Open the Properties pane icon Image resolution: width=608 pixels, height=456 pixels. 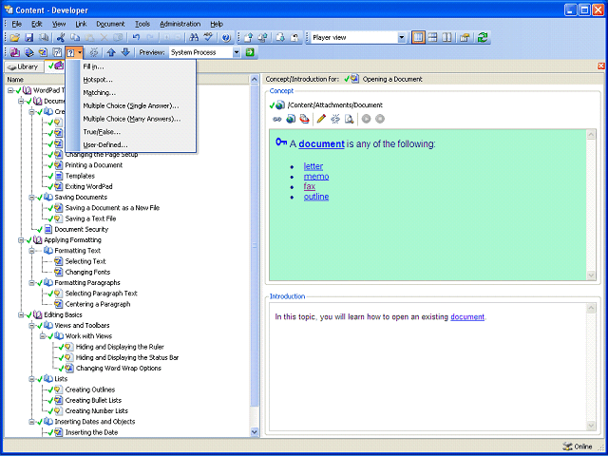[x=465, y=38]
